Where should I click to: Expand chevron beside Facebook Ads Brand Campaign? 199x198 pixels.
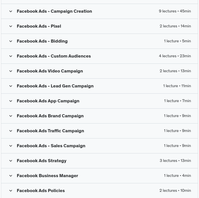pos(11,116)
